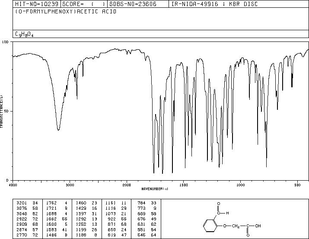Viewport: 309px width, 239px height.
Task: Click the aldehyde H atom in the structure
Action: pos(227,213)
